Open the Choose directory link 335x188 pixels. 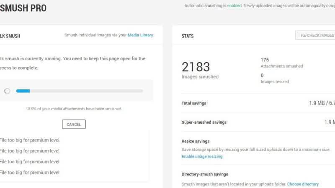[303, 184]
